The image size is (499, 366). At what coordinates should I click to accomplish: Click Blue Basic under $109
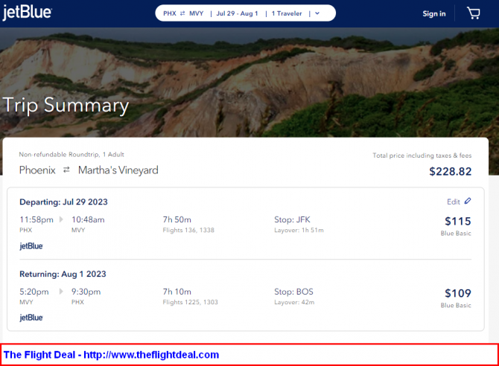pyautogui.click(x=456, y=305)
